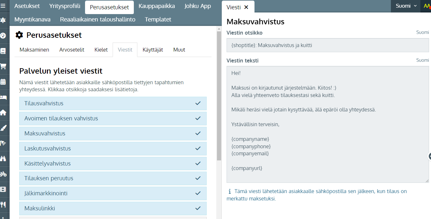The height and width of the screenshot is (219, 431).
Task: Open the shopping cart icon in sidebar
Action: (3, 66)
